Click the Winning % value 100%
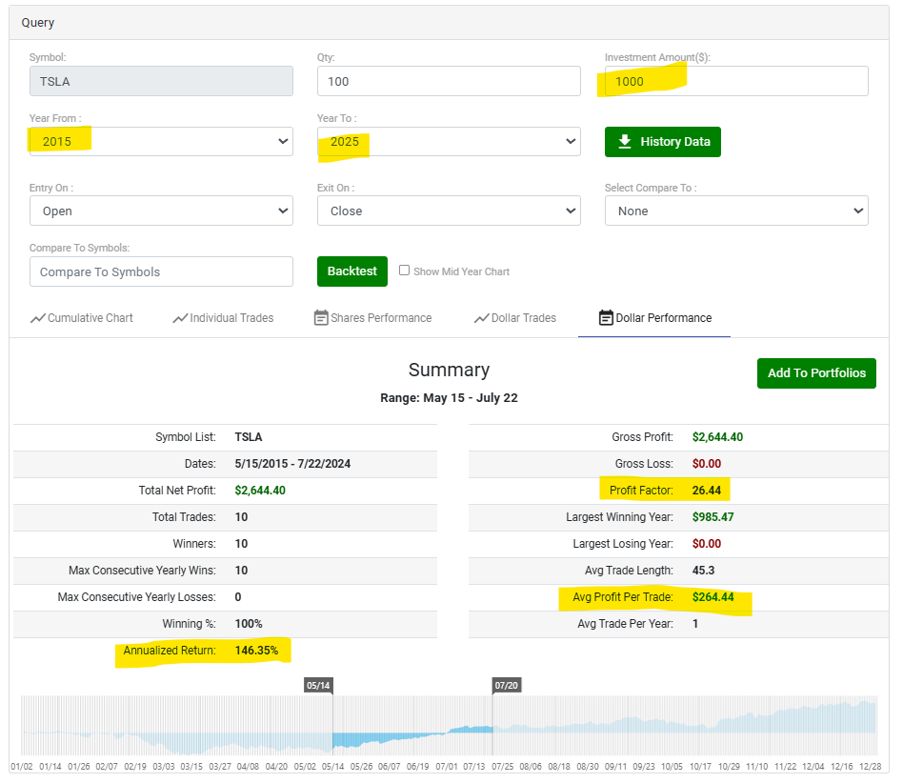903x783 pixels. pos(249,624)
